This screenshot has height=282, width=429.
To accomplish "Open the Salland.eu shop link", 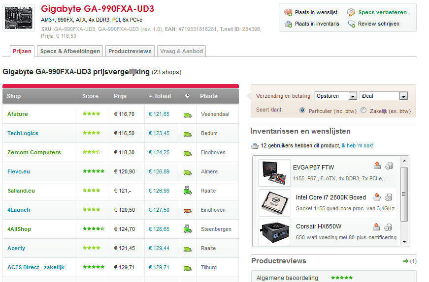I will point(21,191).
